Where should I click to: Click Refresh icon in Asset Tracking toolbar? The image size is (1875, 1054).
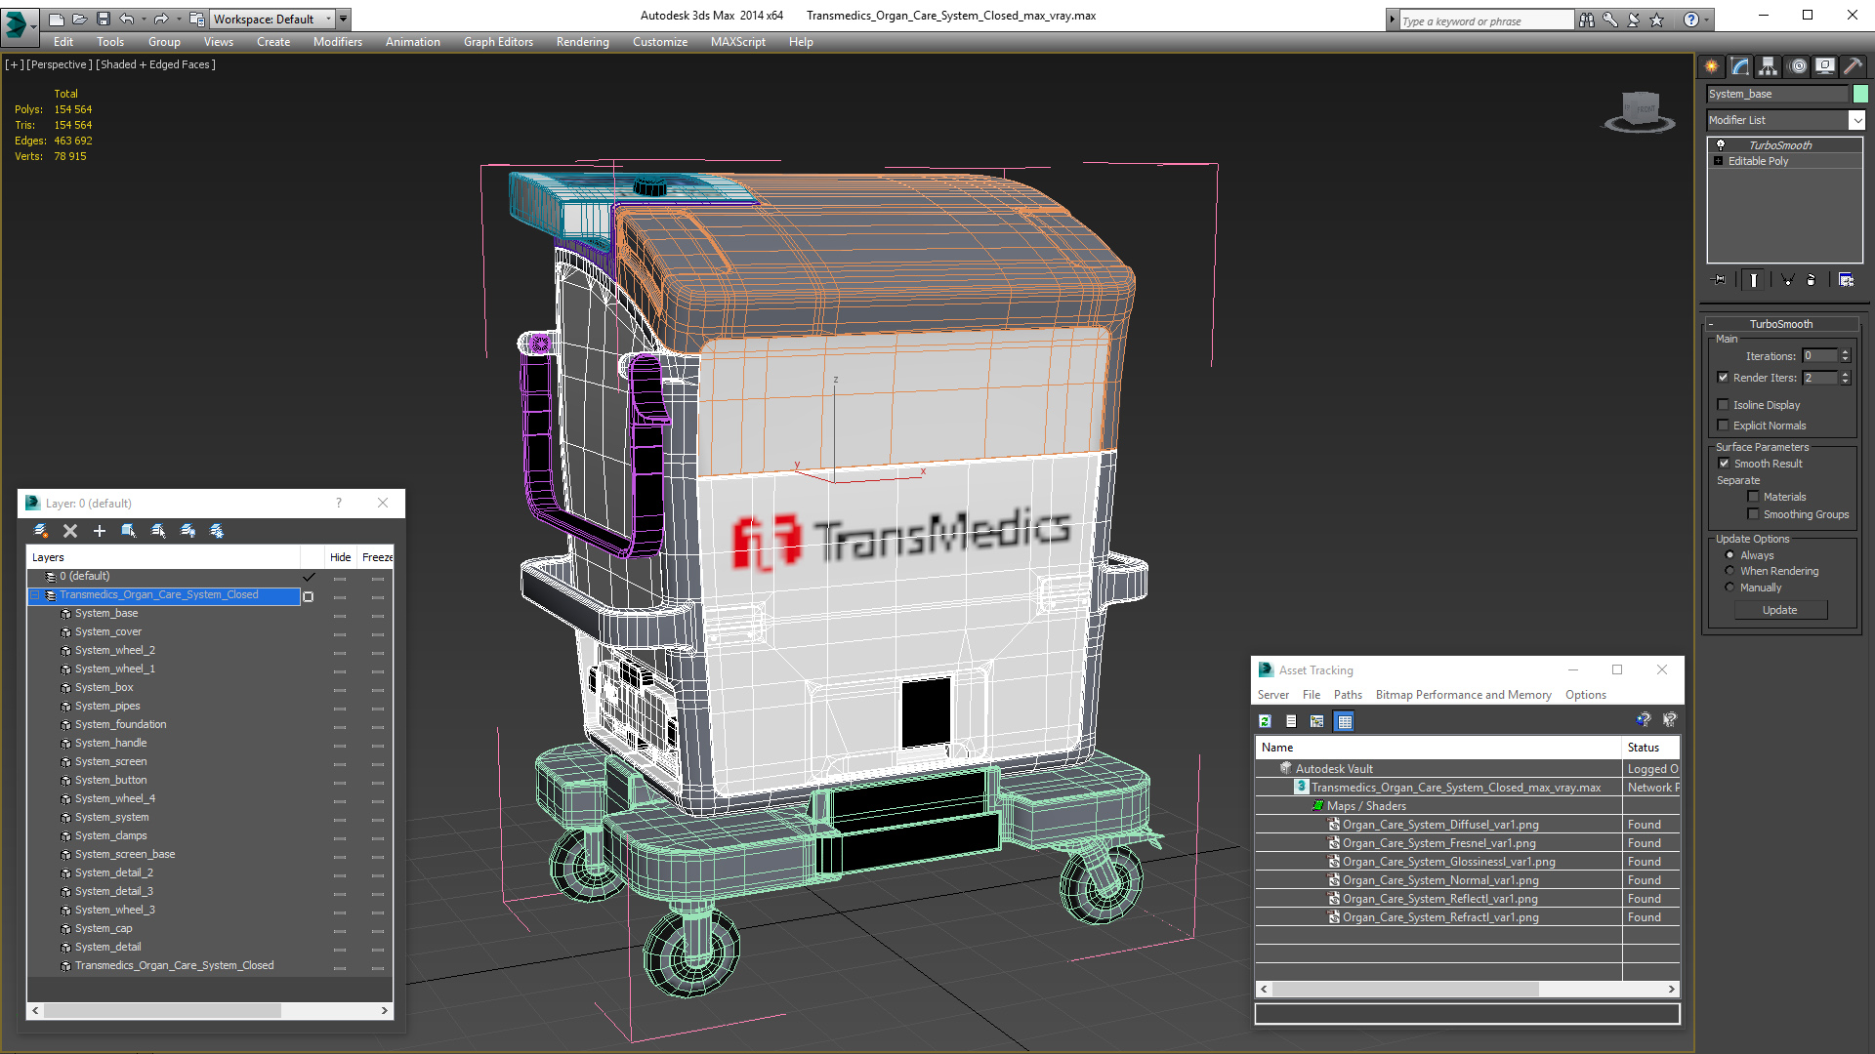tap(1265, 721)
